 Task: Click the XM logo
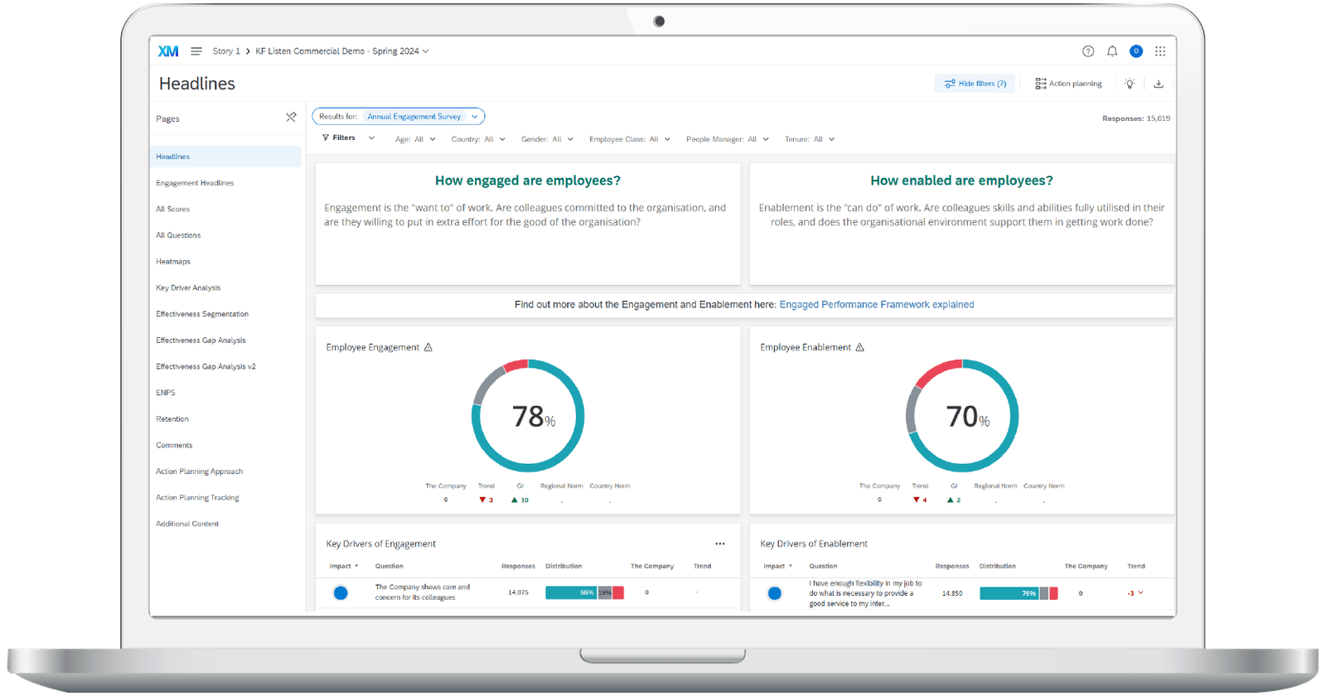pos(168,51)
